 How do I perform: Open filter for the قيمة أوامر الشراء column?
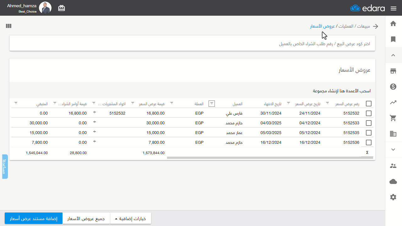pyautogui.click(x=55, y=103)
